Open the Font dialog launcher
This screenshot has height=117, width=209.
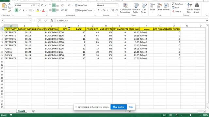(x=46, y=15)
